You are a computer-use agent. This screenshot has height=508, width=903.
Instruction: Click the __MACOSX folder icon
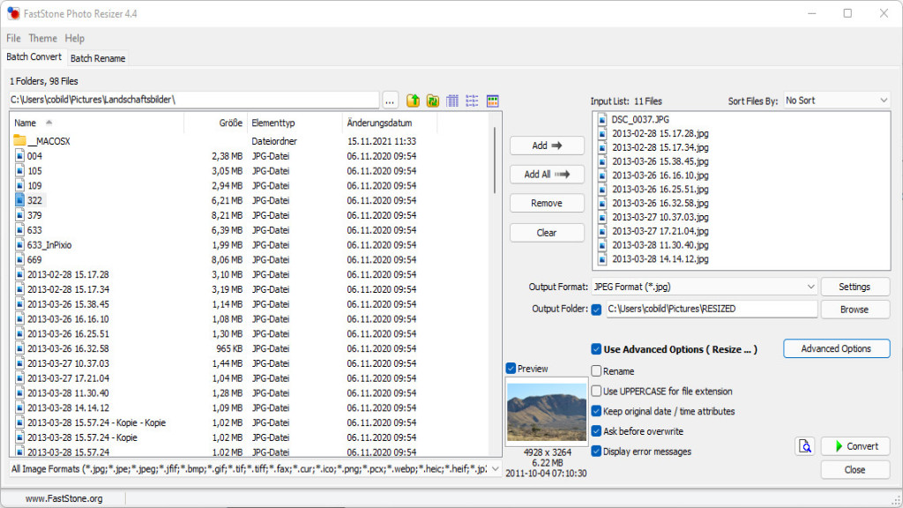click(19, 141)
